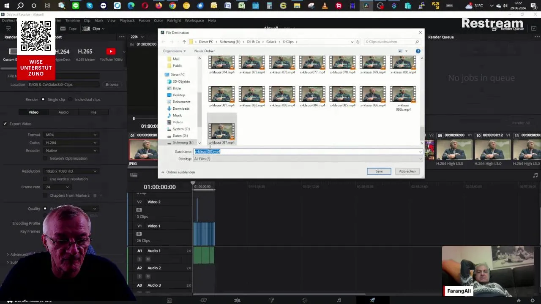Enable Chapters from Markers checkbox
Screen dimensions: 541x304
(x=45, y=195)
